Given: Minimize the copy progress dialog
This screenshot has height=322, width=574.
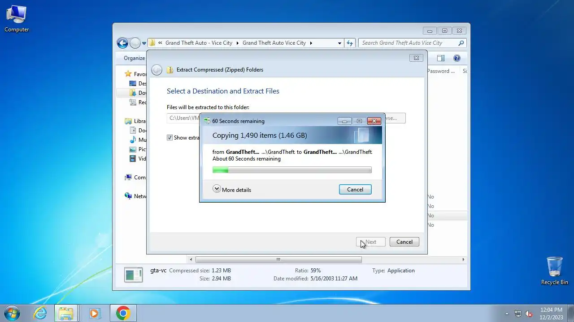Looking at the screenshot, I should tap(344, 121).
